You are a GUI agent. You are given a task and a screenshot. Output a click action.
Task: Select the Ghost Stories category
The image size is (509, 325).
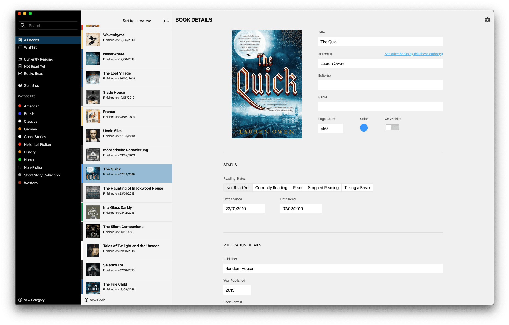point(35,137)
